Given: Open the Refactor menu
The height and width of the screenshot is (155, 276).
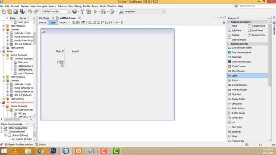Looking at the screenshot, I should (62, 6).
